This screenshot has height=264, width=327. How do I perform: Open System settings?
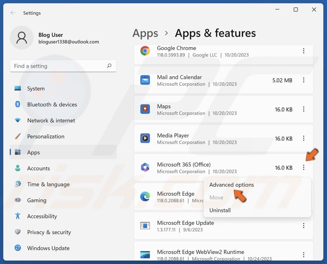tap(63, 89)
